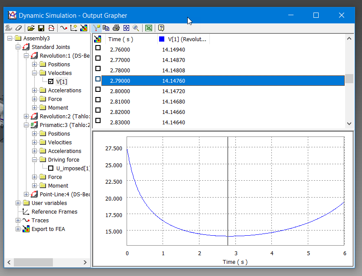Click the table scroll up arrow

click(x=349, y=39)
